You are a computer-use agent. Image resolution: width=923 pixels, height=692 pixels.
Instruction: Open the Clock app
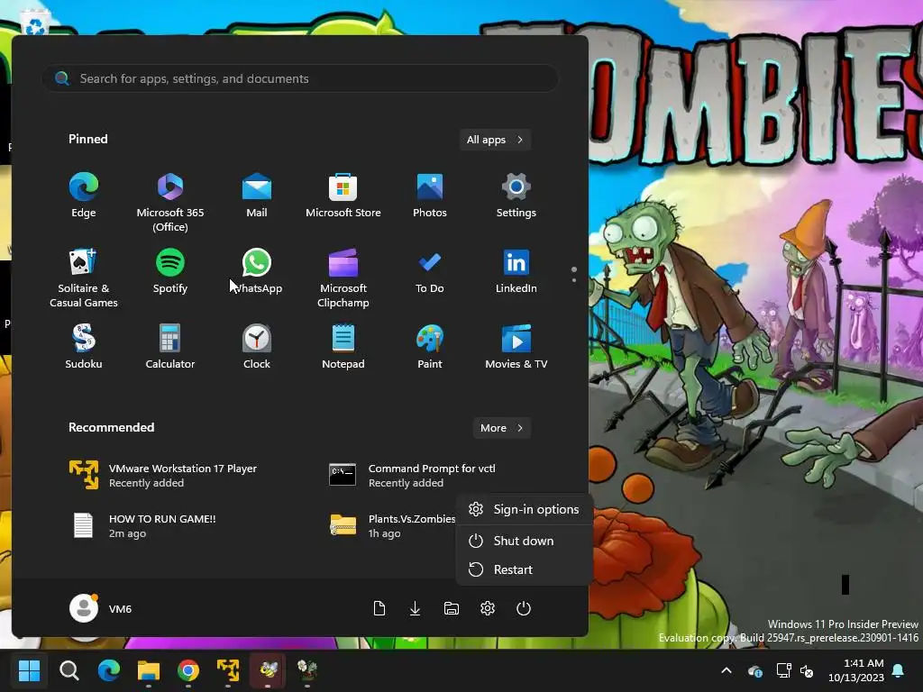coord(257,347)
